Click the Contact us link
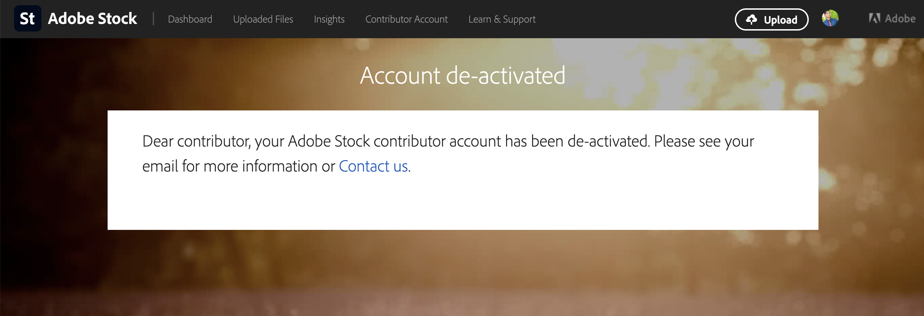Image resolution: width=924 pixels, height=316 pixels. [373, 166]
